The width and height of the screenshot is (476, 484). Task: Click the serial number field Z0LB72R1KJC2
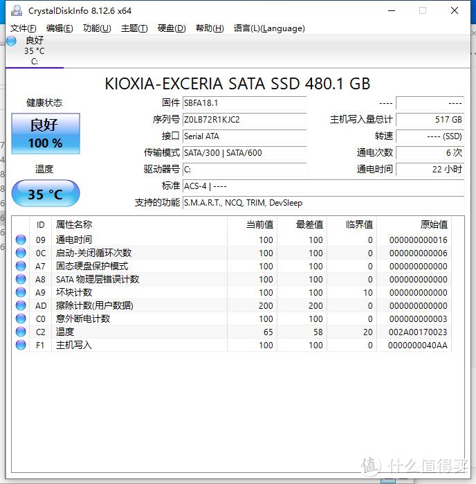244,120
